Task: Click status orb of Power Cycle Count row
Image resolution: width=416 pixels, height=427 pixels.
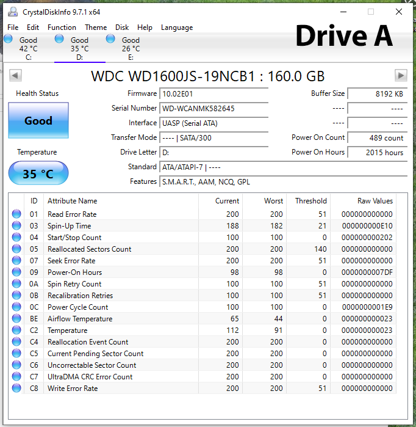Action: click(16, 307)
